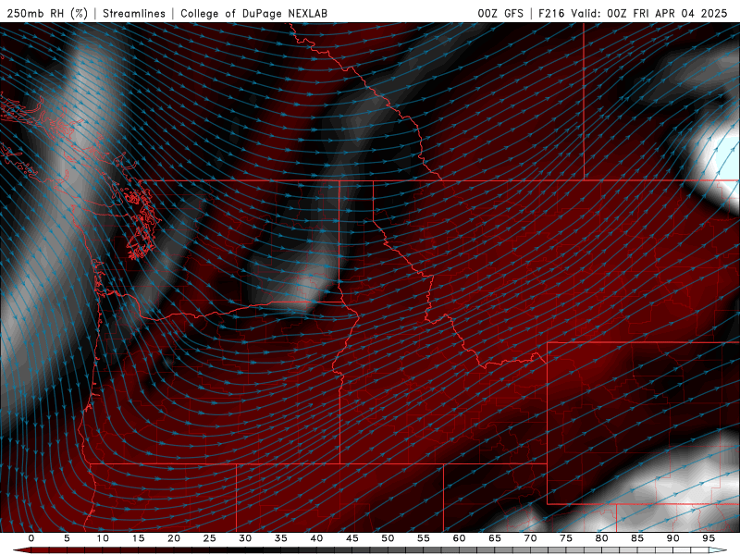The image size is (740, 555).
Task: Click the colorbar tick label "40"
Action: coord(316,538)
